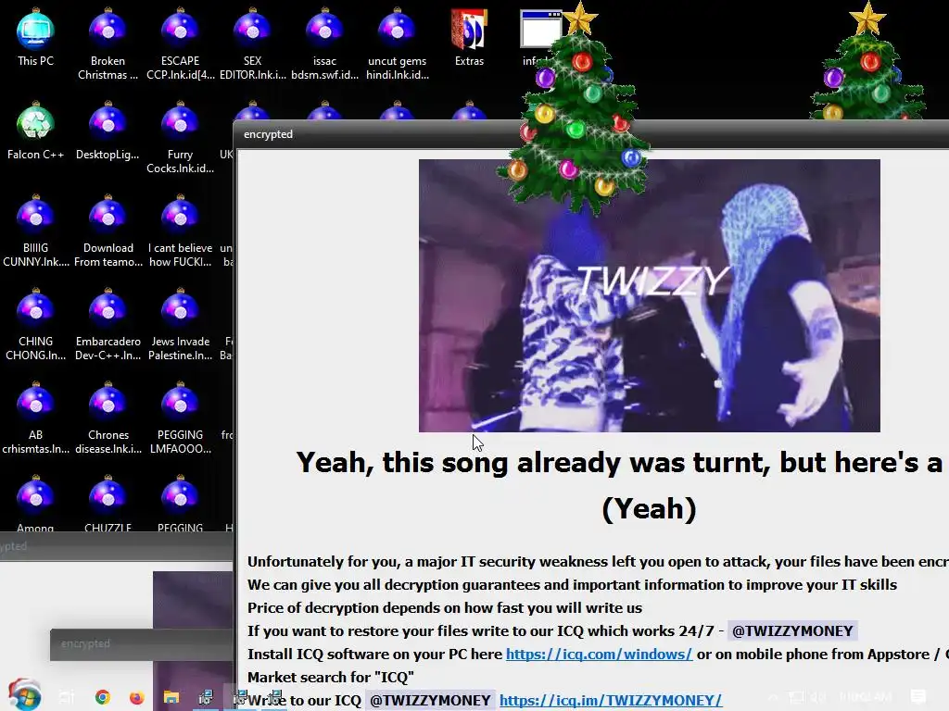Select the AB chrismtas.ln... desktop icon
The height and width of the screenshot is (711, 949).
tap(36, 418)
